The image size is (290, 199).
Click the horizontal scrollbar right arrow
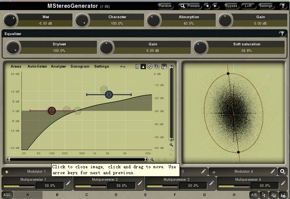147,159
